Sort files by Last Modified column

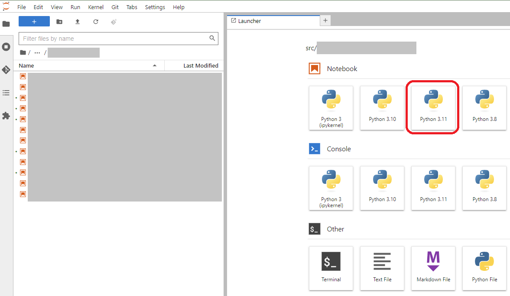point(194,66)
